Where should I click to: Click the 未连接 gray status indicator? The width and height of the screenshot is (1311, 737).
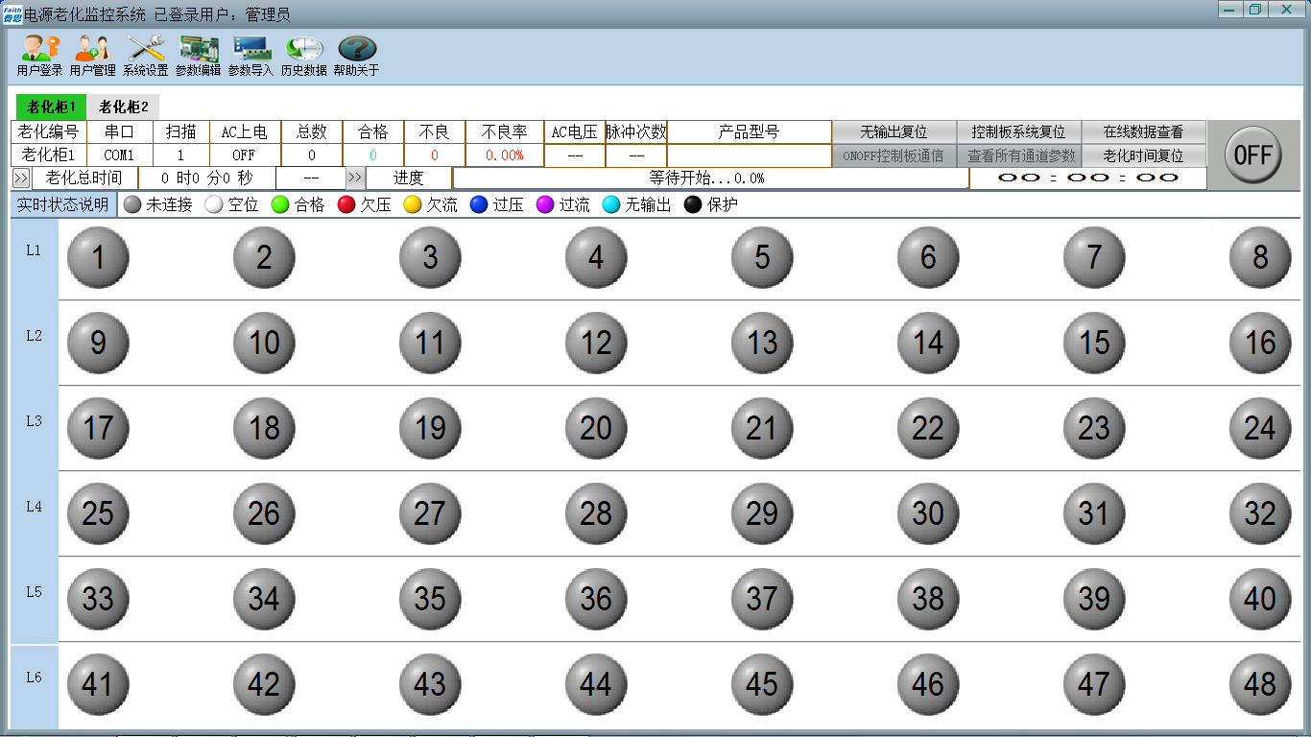pyautogui.click(x=132, y=204)
